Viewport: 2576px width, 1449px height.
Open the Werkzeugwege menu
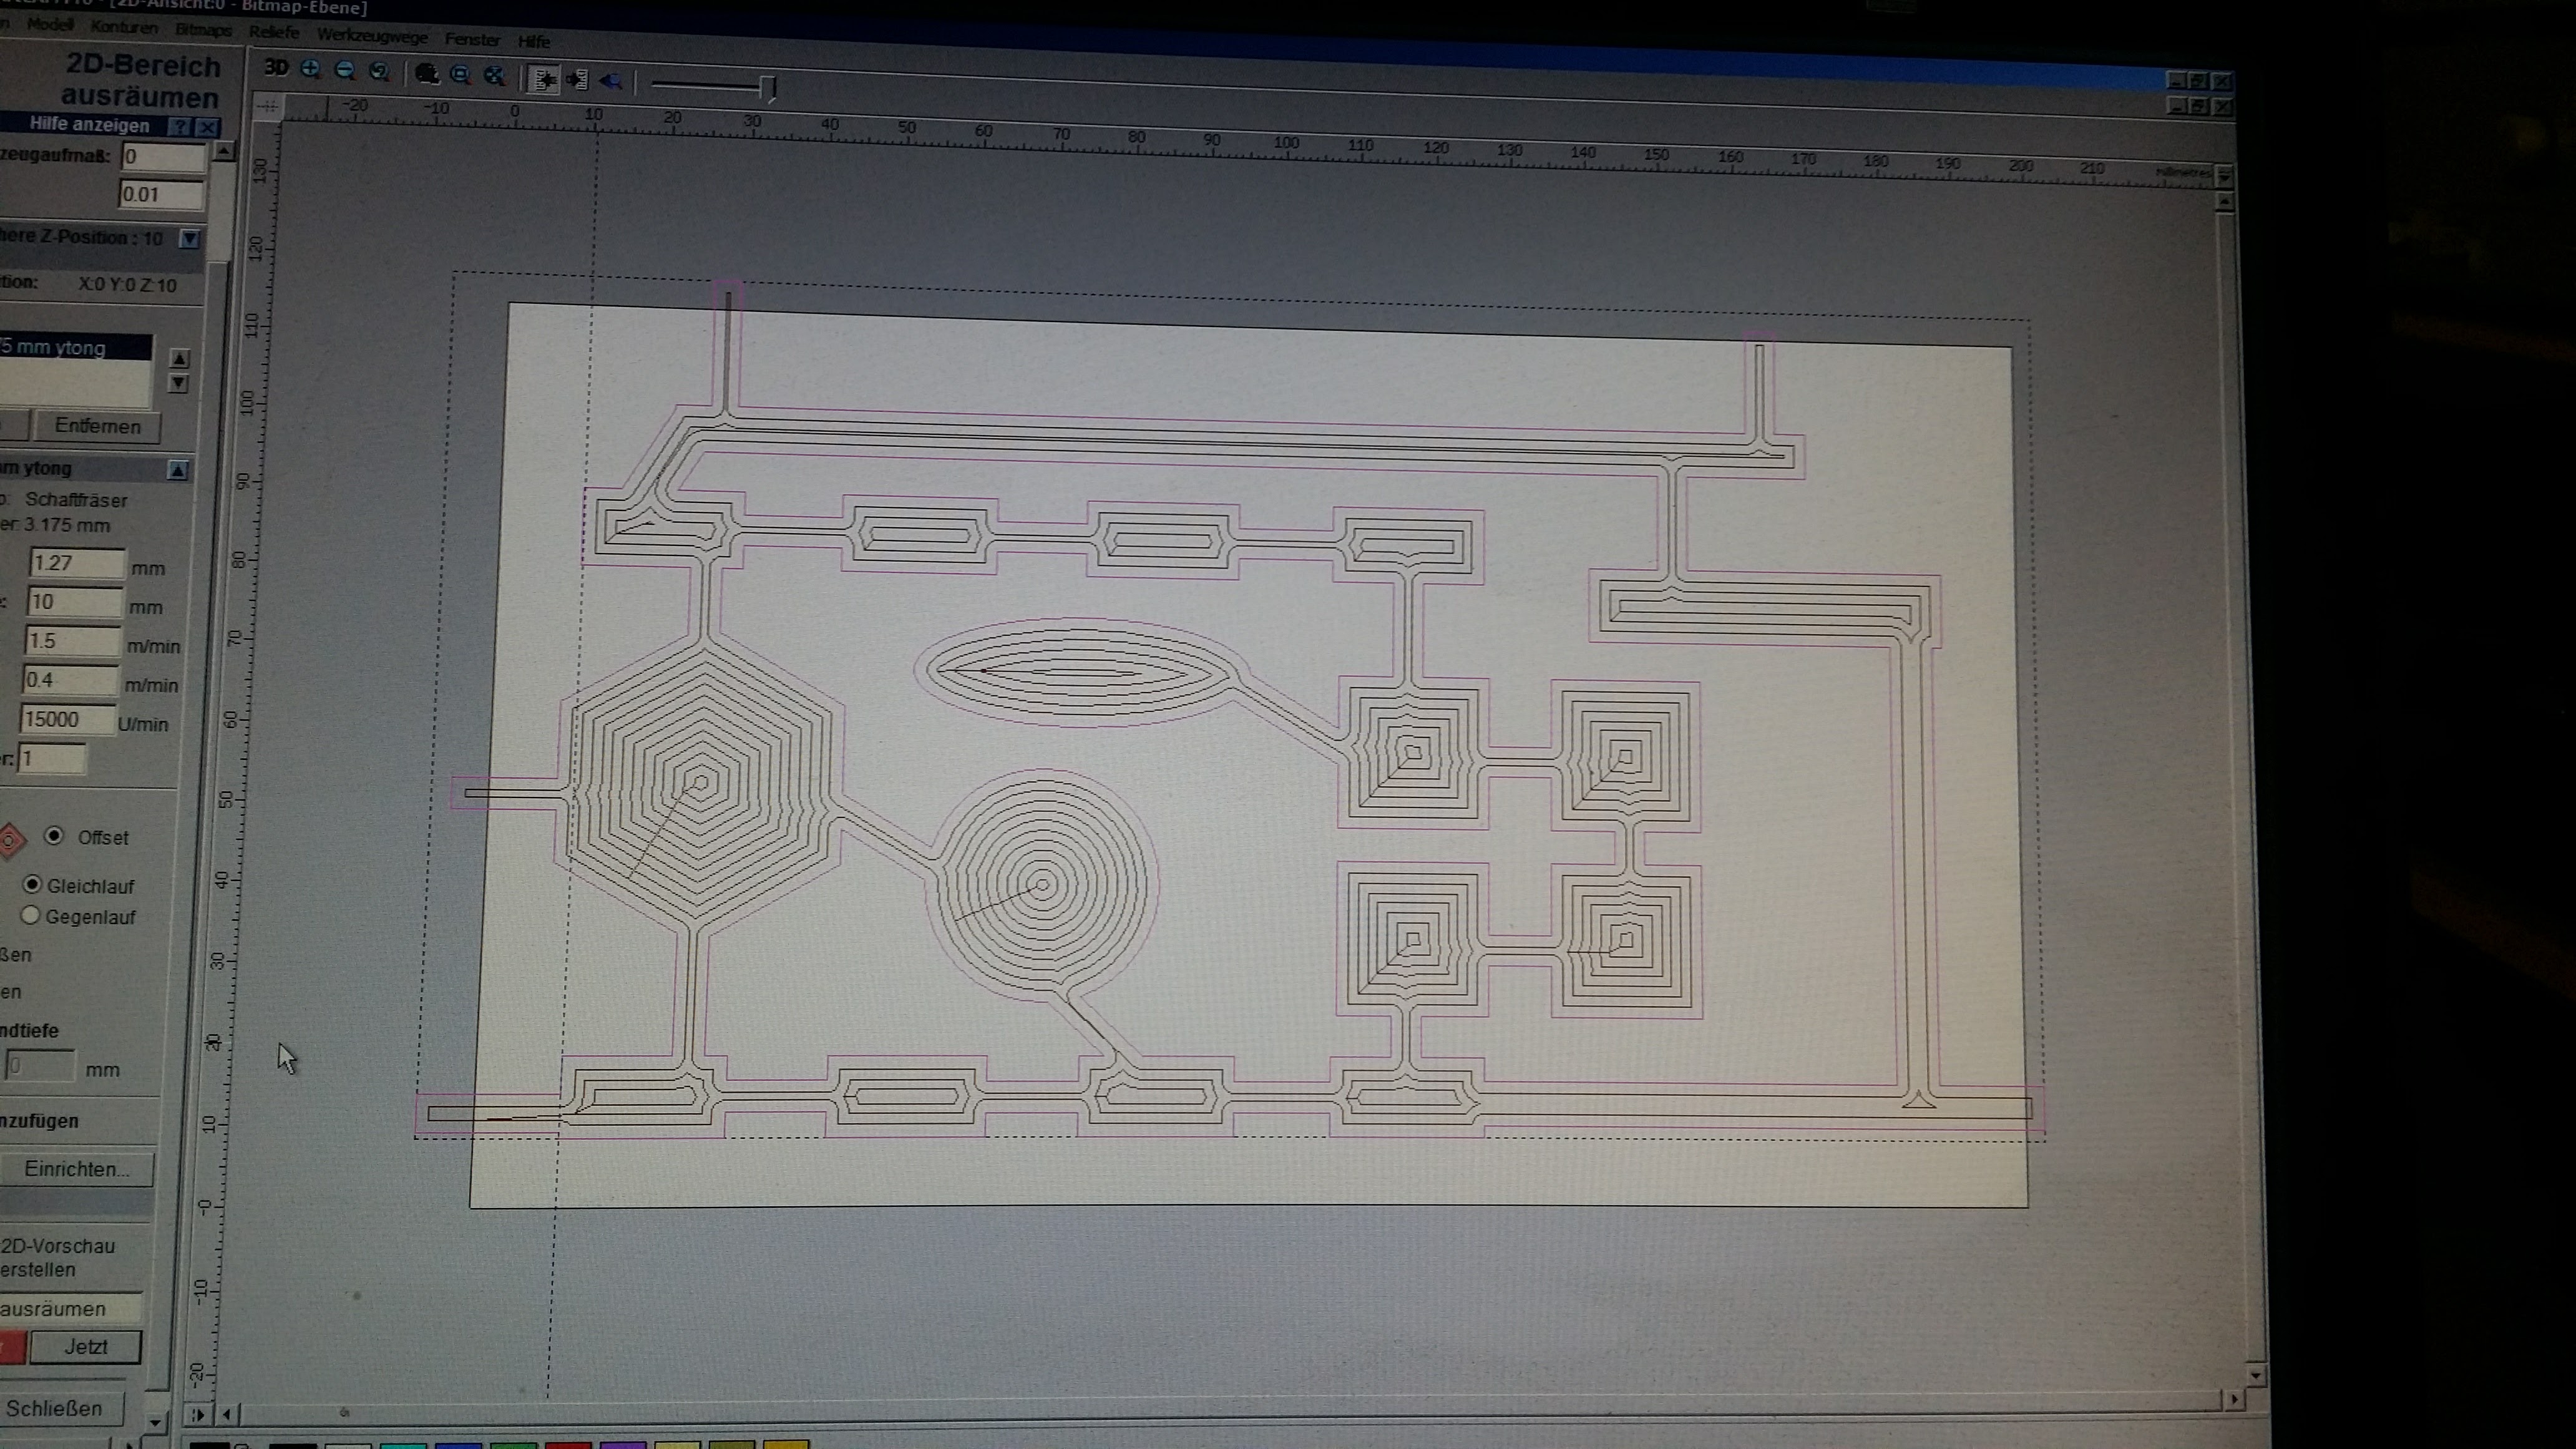click(372, 37)
